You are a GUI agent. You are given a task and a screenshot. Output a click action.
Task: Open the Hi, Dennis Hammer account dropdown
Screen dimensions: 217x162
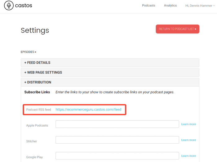pyautogui.click(x=200, y=6)
